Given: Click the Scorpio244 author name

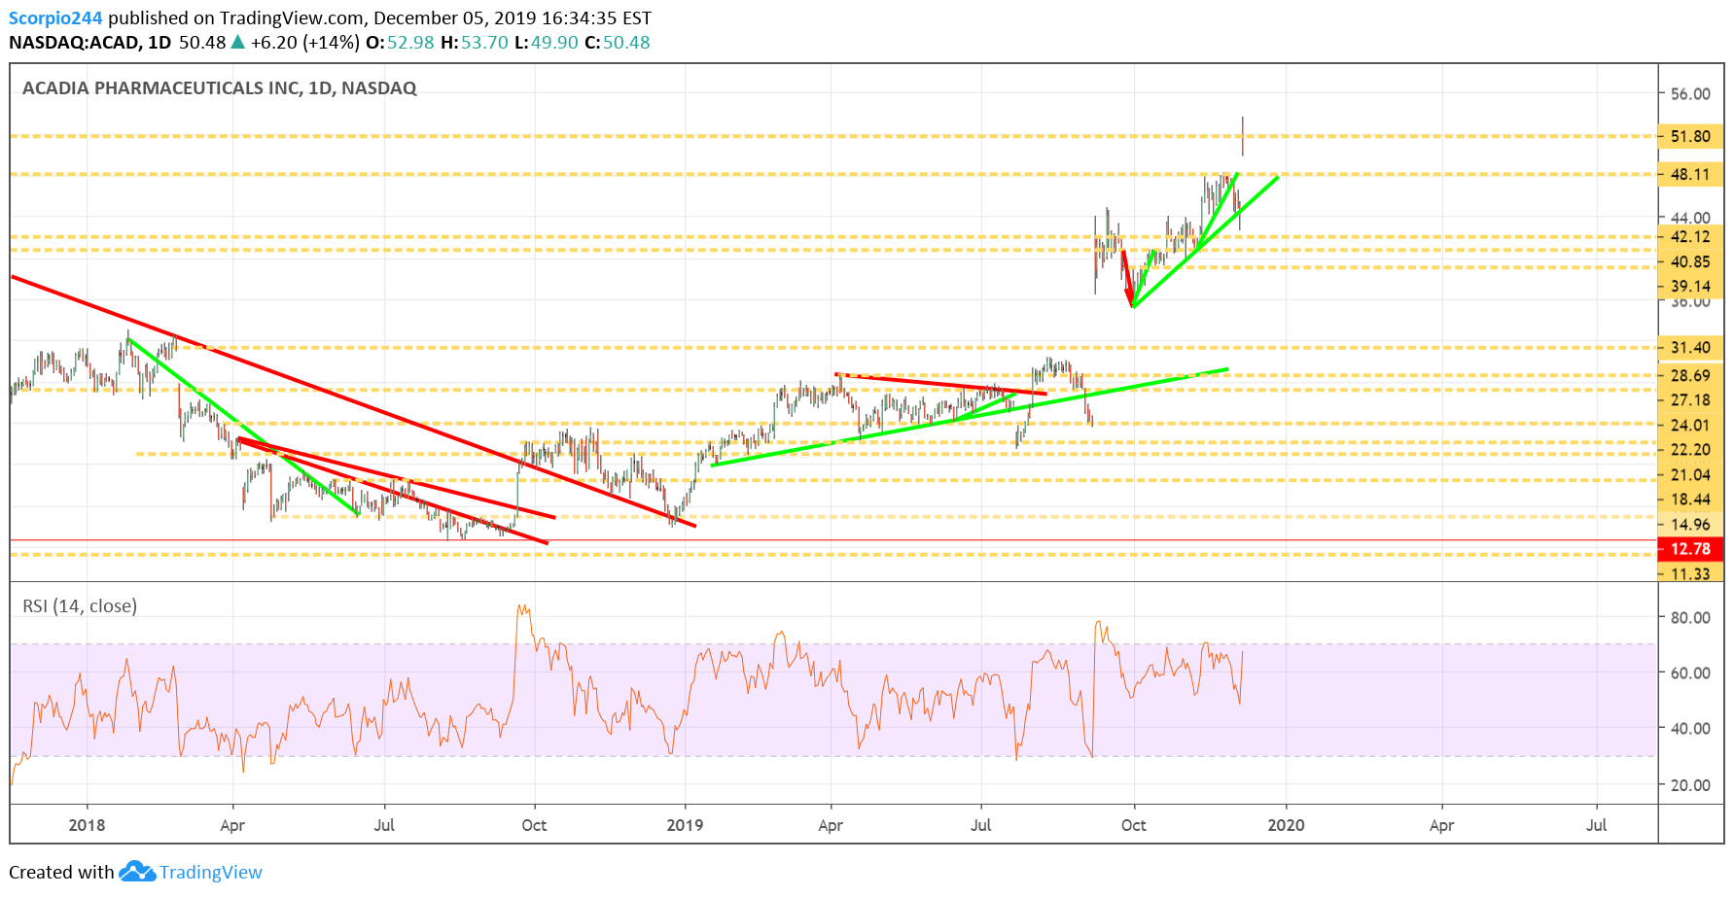Looking at the screenshot, I should (55, 17).
